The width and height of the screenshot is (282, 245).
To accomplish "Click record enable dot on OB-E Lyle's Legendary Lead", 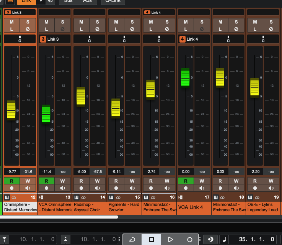I will 255,188.
